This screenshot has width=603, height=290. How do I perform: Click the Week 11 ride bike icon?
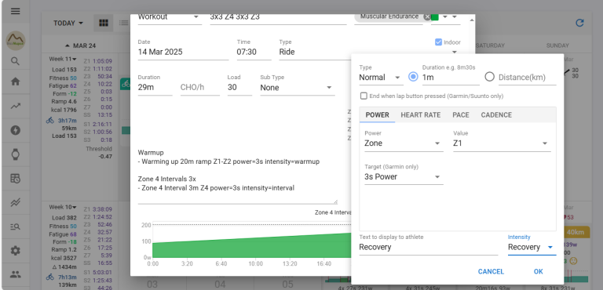click(50, 120)
